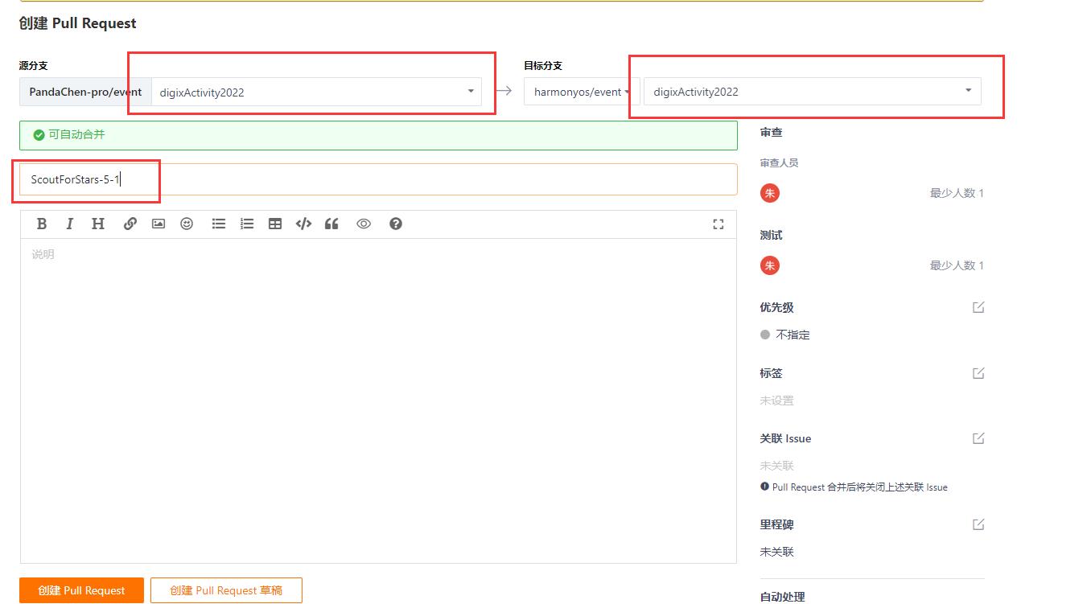Insert an image with picture icon
1091x604 pixels.
tap(159, 224)
